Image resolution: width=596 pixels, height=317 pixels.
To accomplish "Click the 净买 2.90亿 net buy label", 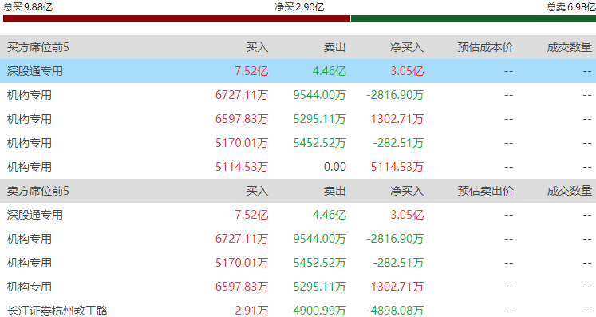I will 299,7.
